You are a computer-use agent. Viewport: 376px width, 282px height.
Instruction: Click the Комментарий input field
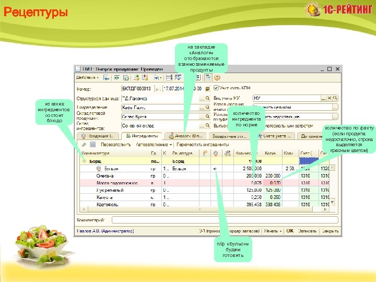point(225,220)
